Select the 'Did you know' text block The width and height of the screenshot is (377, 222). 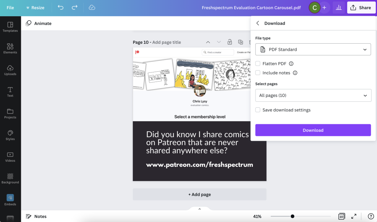pos(197,142)
